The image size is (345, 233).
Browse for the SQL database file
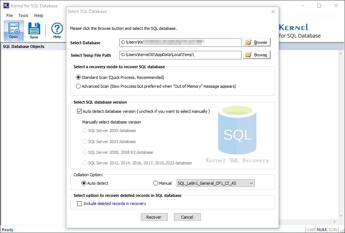[257, 42]
